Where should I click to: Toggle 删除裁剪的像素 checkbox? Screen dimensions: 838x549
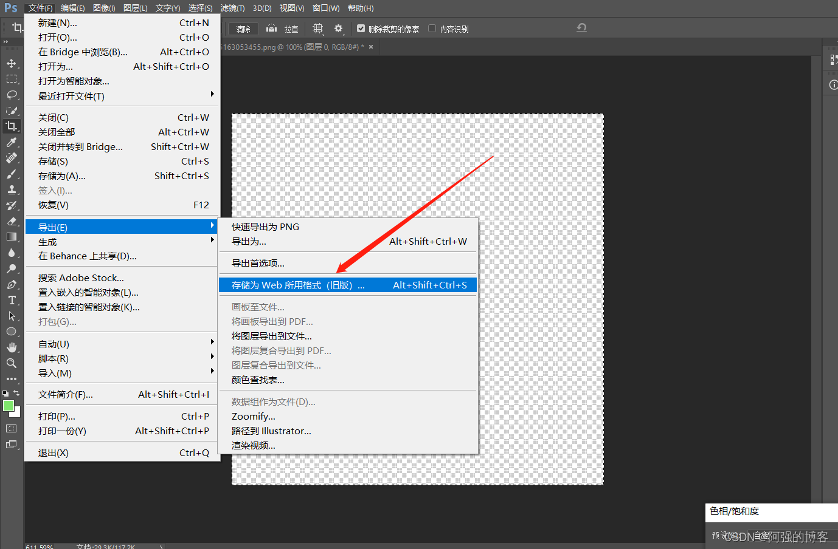[x=361, y=29]
